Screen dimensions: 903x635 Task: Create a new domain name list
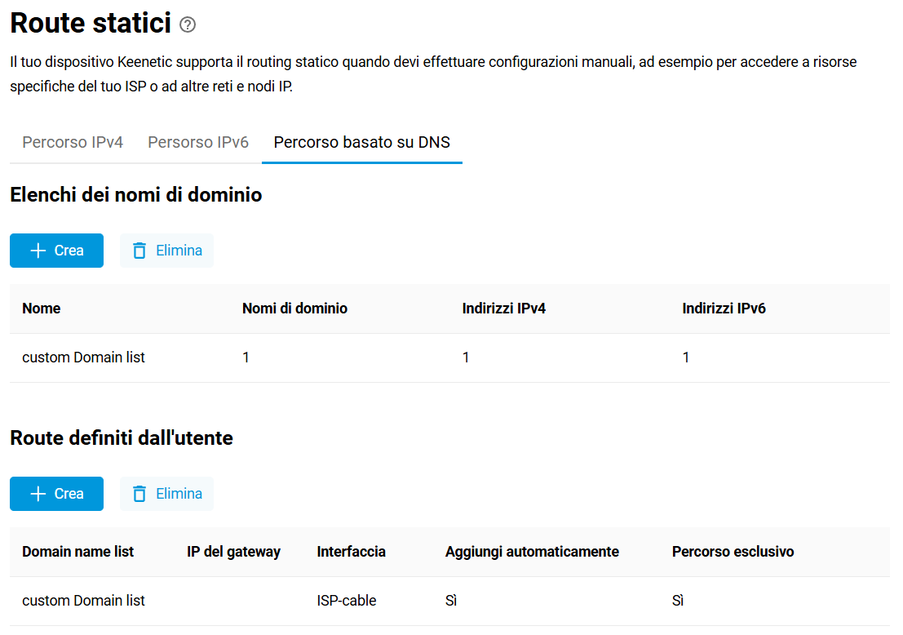click(57, 251)
